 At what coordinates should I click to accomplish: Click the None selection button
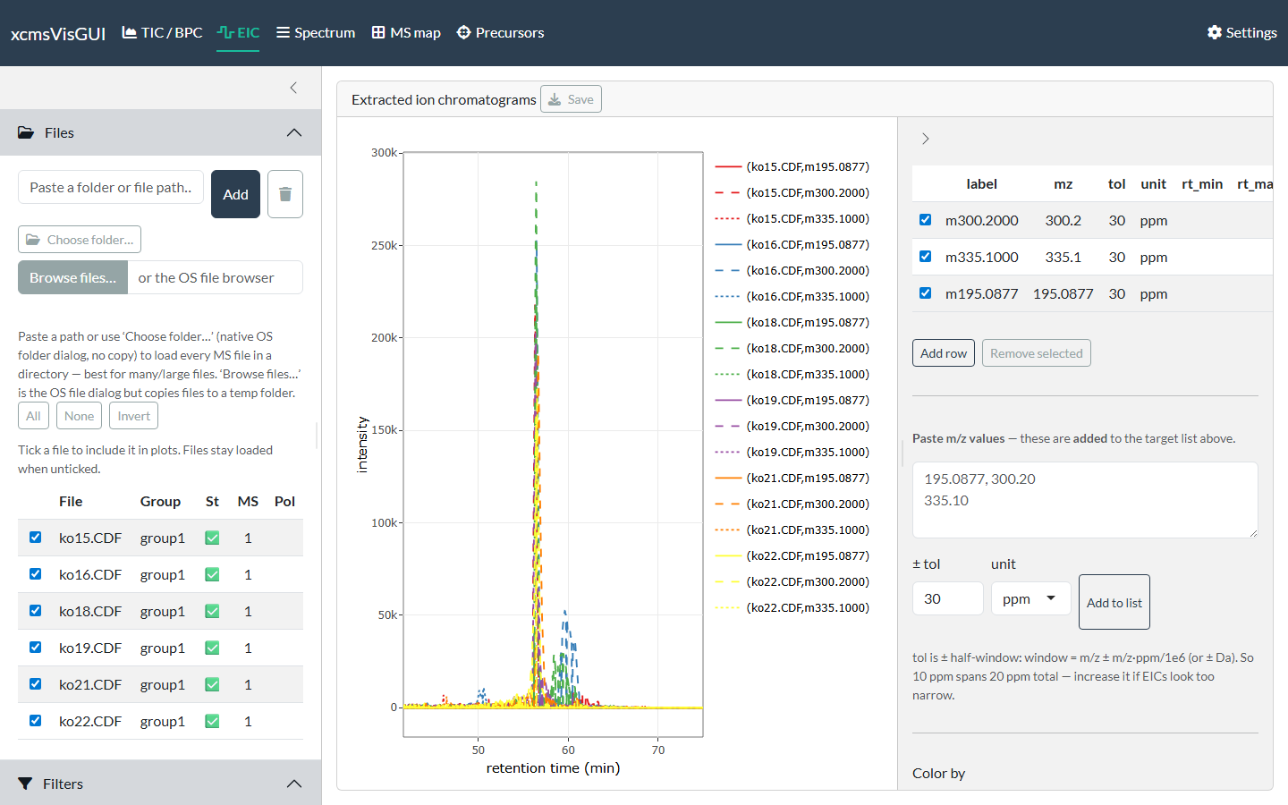(79, 416)
